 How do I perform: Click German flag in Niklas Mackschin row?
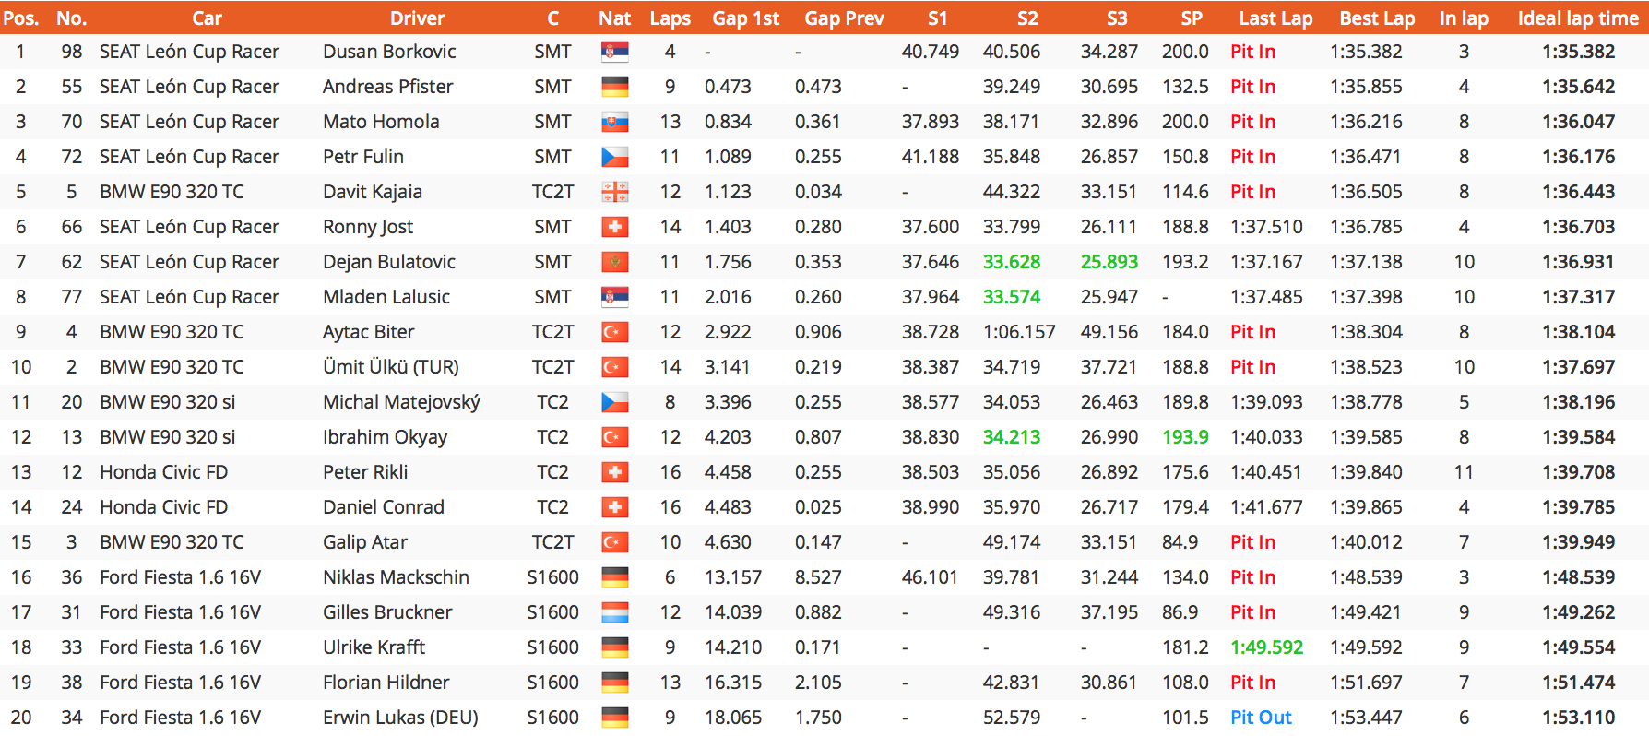point(614,577)
